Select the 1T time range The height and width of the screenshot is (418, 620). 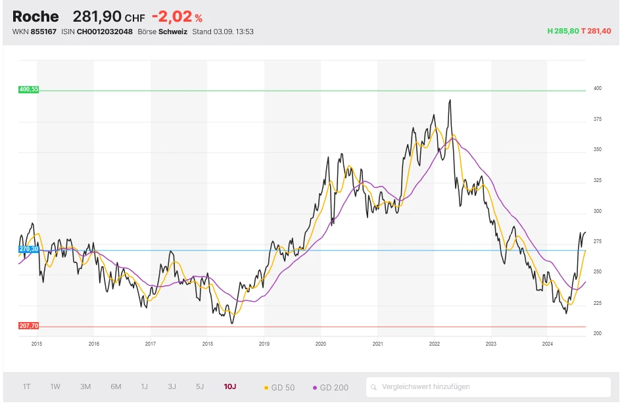click(27, 386)
